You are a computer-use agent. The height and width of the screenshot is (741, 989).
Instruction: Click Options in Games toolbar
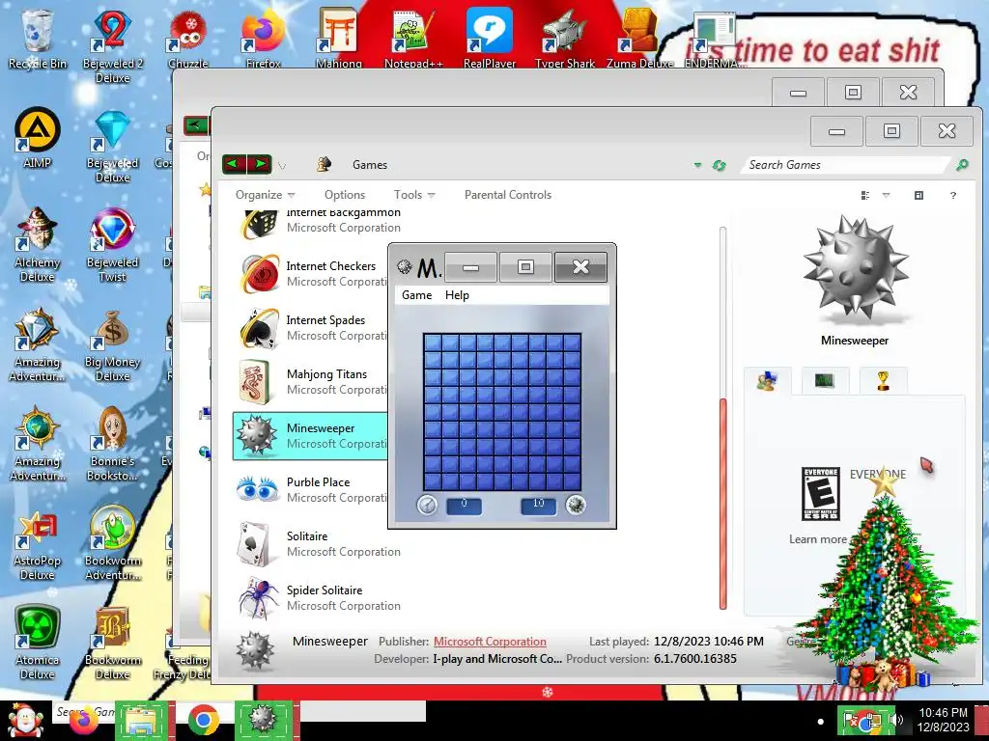345,195
